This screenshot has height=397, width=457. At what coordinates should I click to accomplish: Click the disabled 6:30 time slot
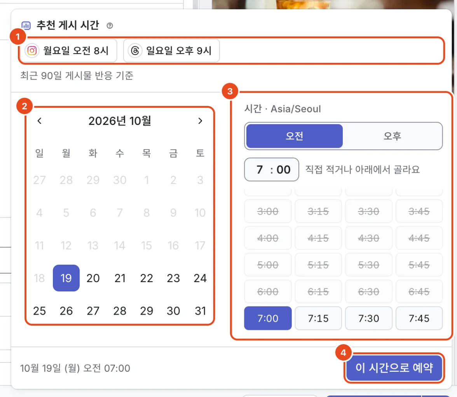(369, 291)
